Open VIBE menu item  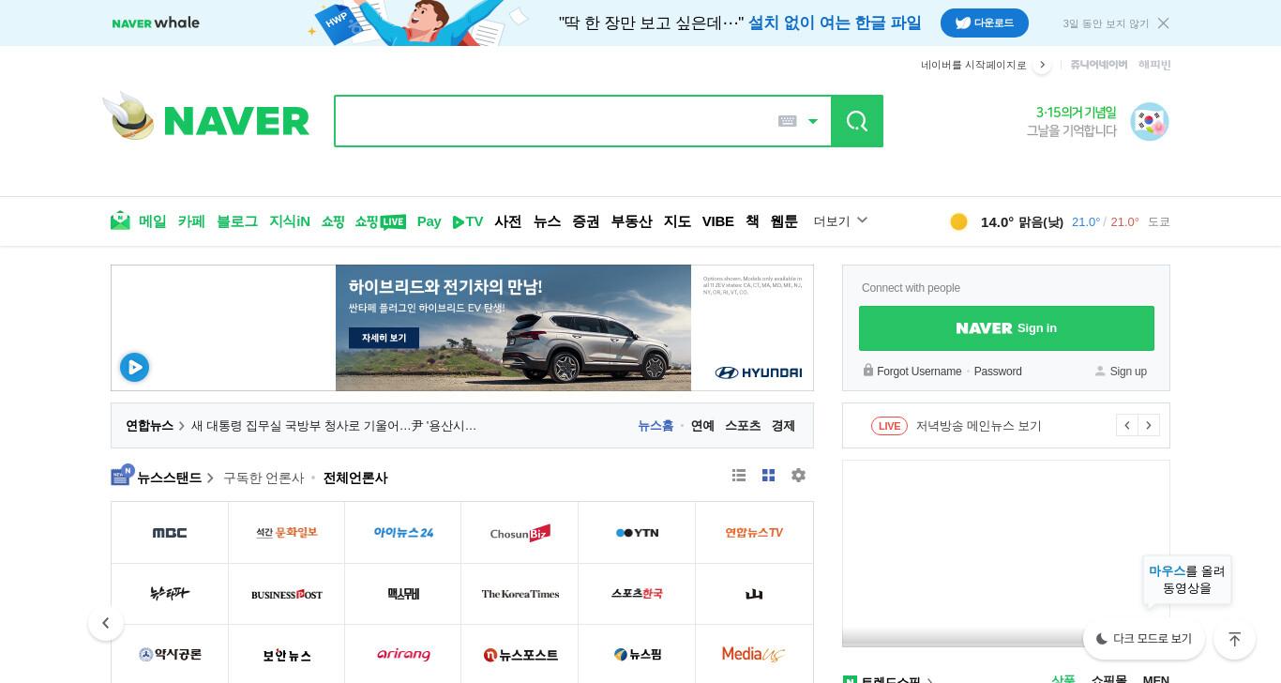point(718,221)
